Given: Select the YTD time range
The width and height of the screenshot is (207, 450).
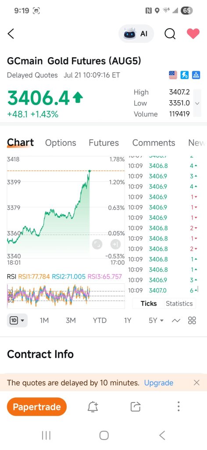Looking at the screenshot, I should pos(100,320).
